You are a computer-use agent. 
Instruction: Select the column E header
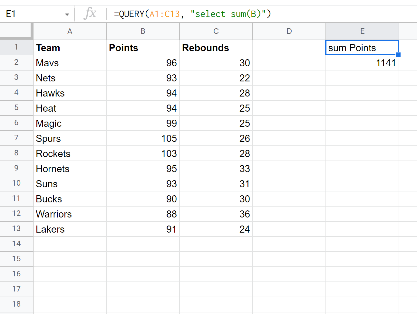tap(362, 31)
